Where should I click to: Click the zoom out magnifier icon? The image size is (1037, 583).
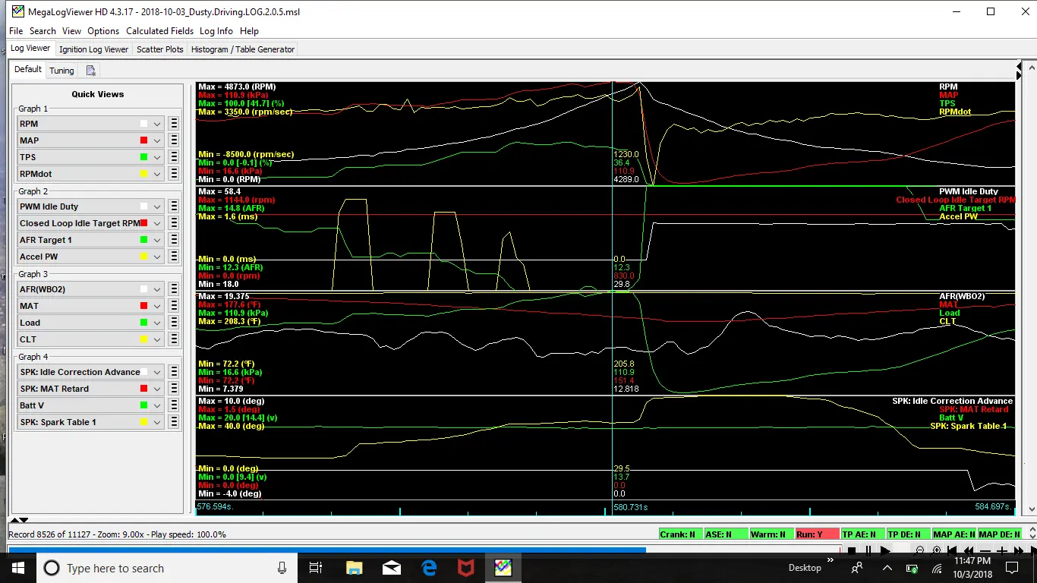click(919, 550)
